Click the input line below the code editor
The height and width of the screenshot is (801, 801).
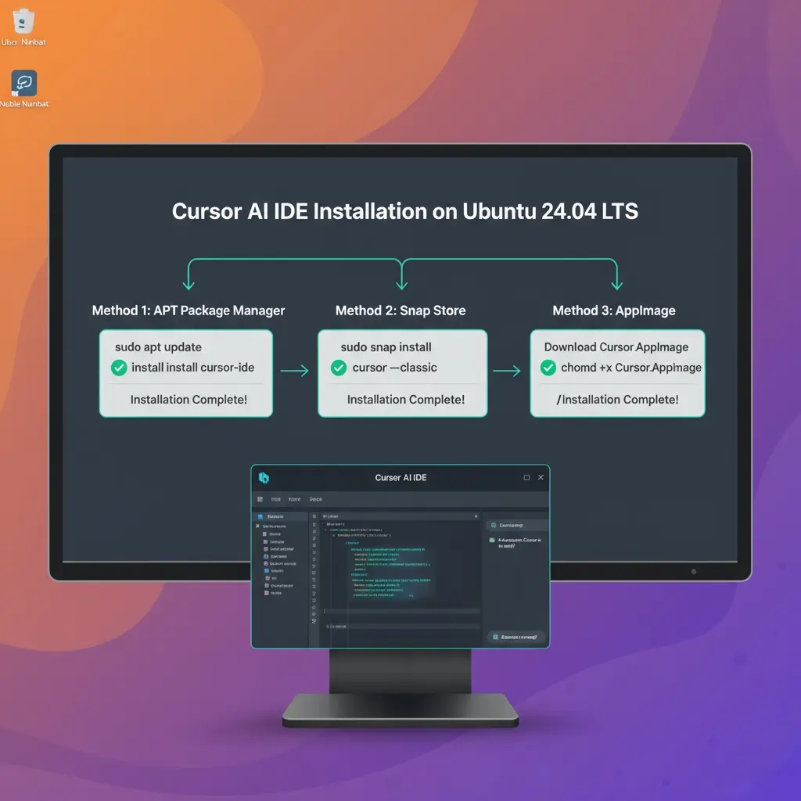(399, 611)
